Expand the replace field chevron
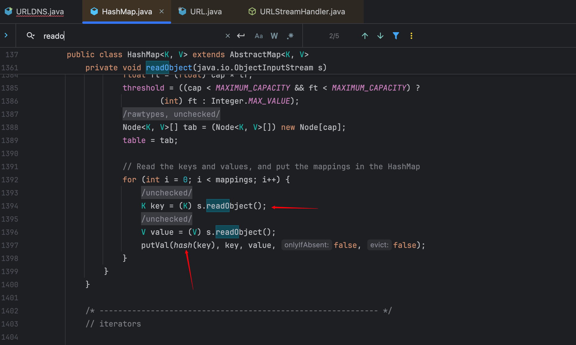The image size is (576, 345). tap(6, 35)
